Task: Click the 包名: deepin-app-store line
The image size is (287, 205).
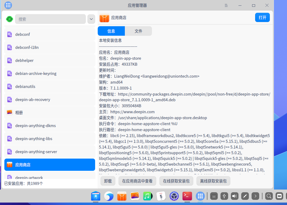Action: coord(120,58)
